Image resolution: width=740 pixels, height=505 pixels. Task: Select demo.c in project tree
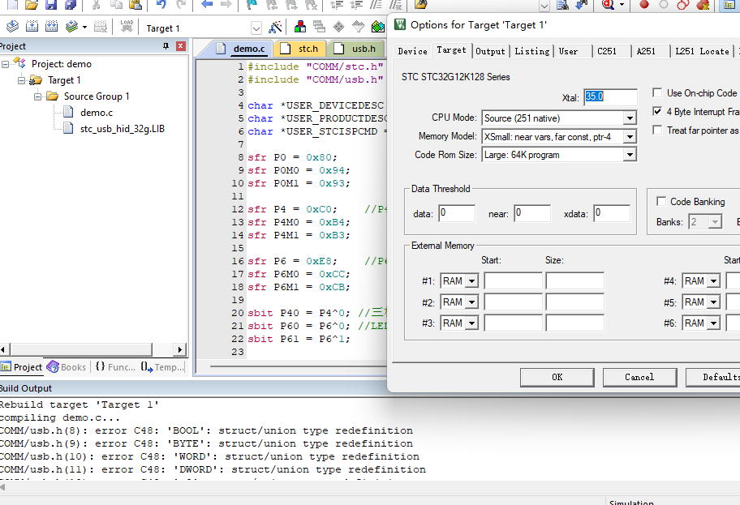coord(97,112)
